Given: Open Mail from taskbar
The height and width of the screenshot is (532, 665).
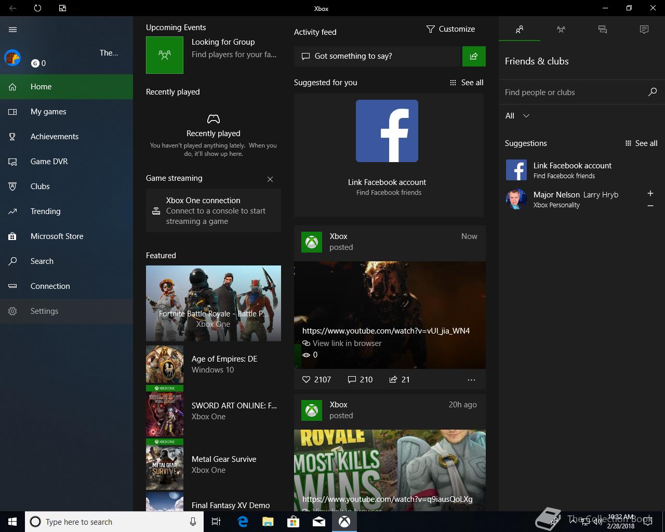Looking at the screenshot, I should [319, 522].
